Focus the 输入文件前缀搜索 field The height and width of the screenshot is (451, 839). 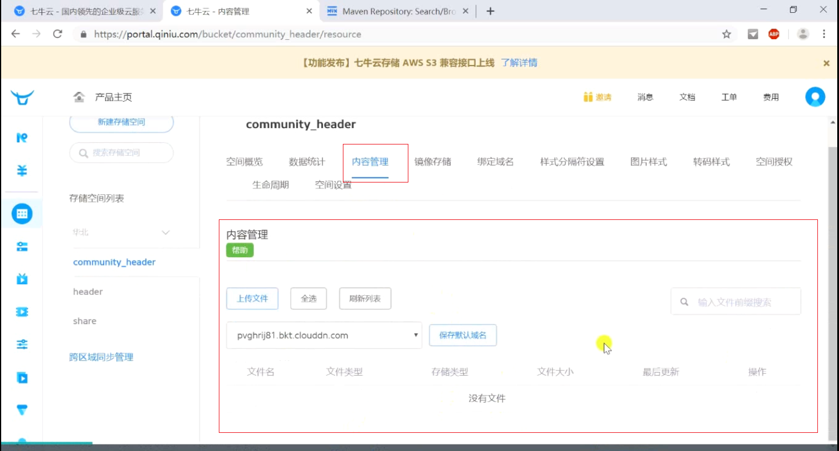(735, 302)
